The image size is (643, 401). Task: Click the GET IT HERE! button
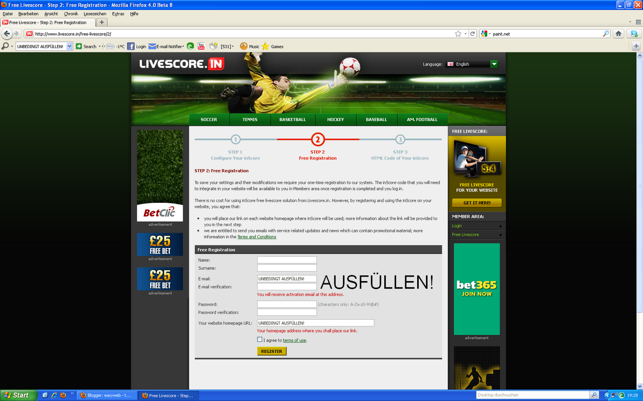477,203
